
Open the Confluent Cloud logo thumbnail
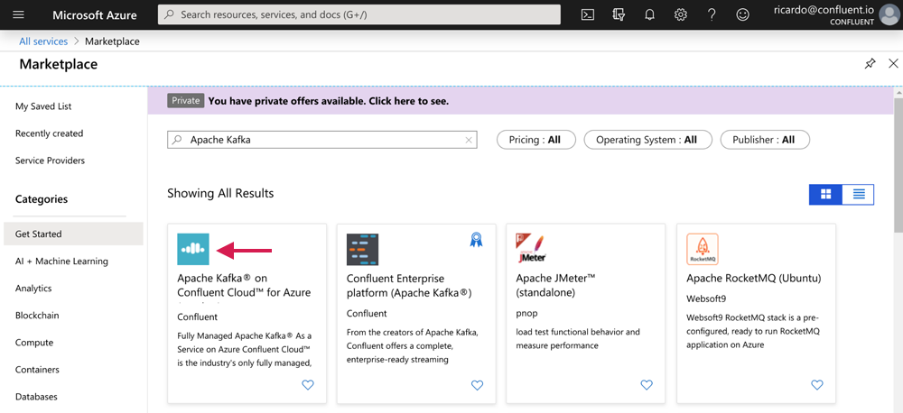[193, 249]
